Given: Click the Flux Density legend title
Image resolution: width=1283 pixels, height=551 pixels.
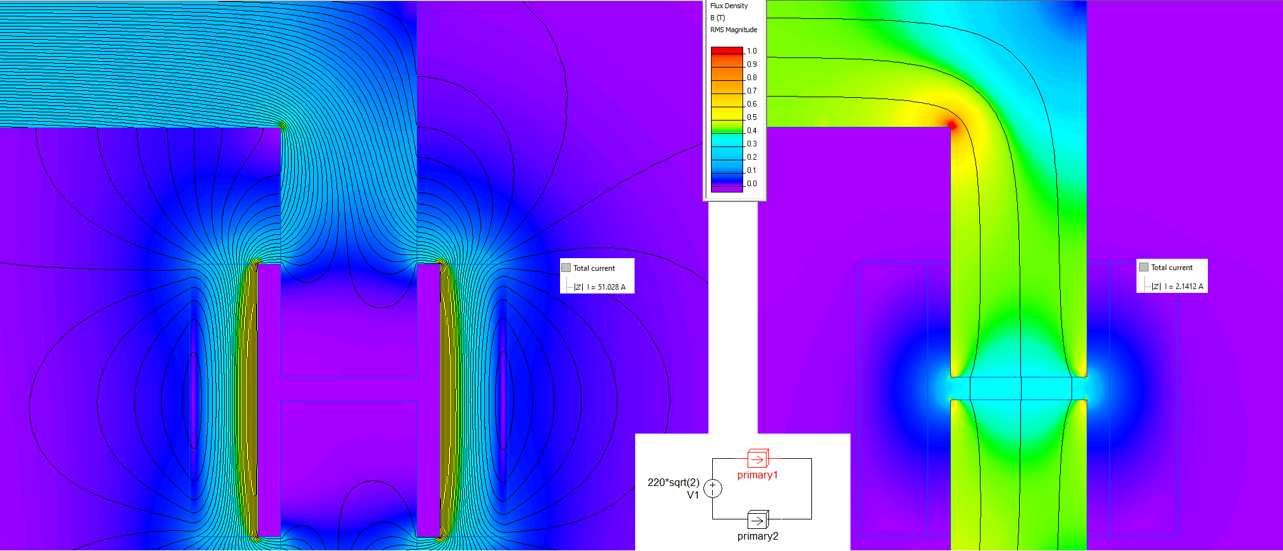Looking at the screenshot, I should (x=729, y=6).
